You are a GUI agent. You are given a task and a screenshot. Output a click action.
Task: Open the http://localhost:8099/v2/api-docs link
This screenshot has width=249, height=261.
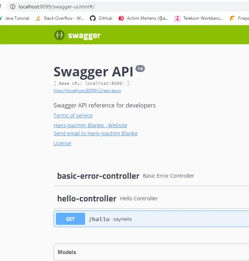[87, 91]
